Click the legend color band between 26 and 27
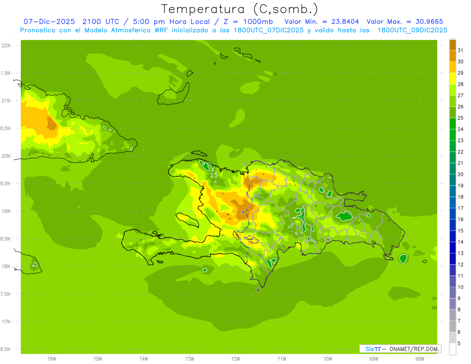This screenshot has height=364, width=471. [453, 101]
